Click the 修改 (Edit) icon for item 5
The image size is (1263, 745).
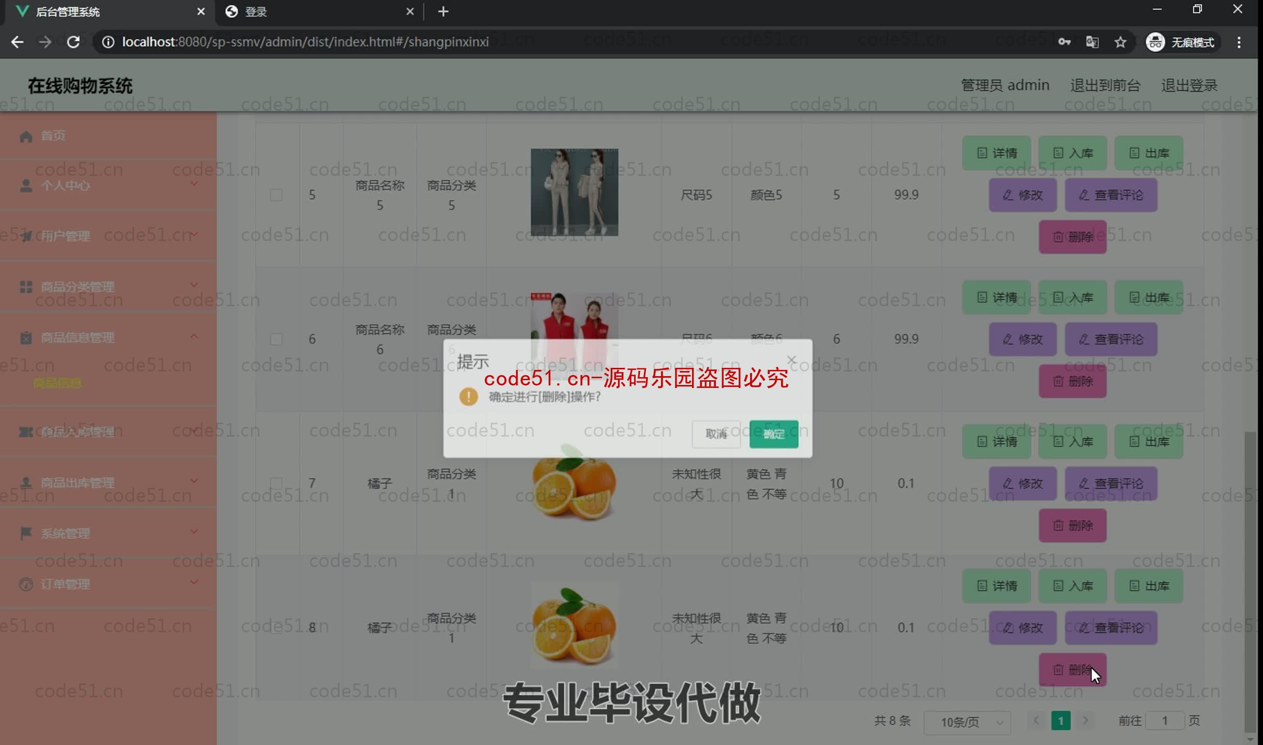[x=1023, y=194]
